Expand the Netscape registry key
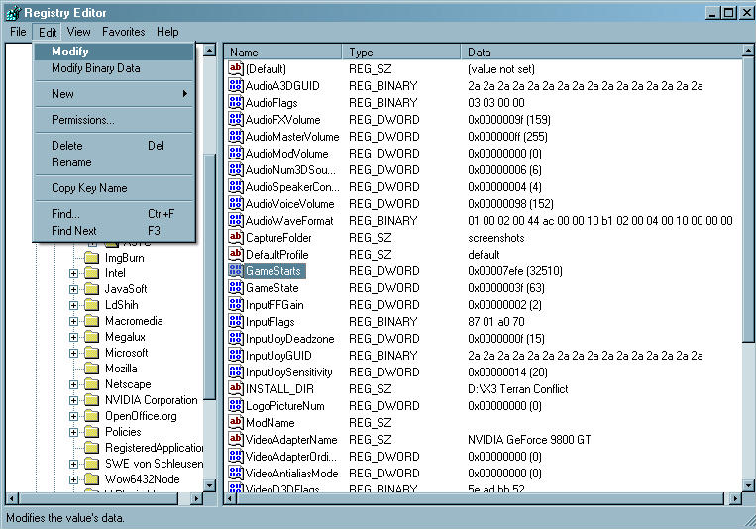Screen dimensions: 756x529 pos(73,384)
